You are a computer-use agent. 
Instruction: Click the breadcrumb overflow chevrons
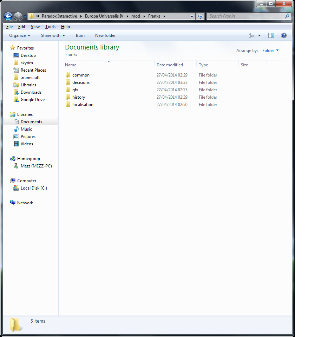tap(38, 16)
